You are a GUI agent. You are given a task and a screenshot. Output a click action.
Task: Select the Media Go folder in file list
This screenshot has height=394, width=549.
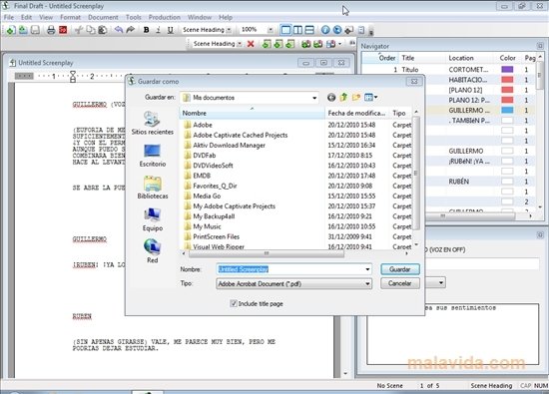click(207, 196)
